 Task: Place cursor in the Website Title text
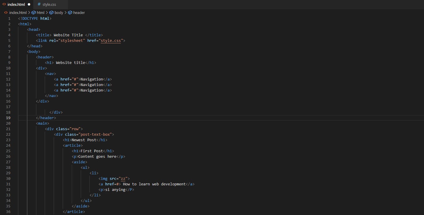click(x=69, y=35)
